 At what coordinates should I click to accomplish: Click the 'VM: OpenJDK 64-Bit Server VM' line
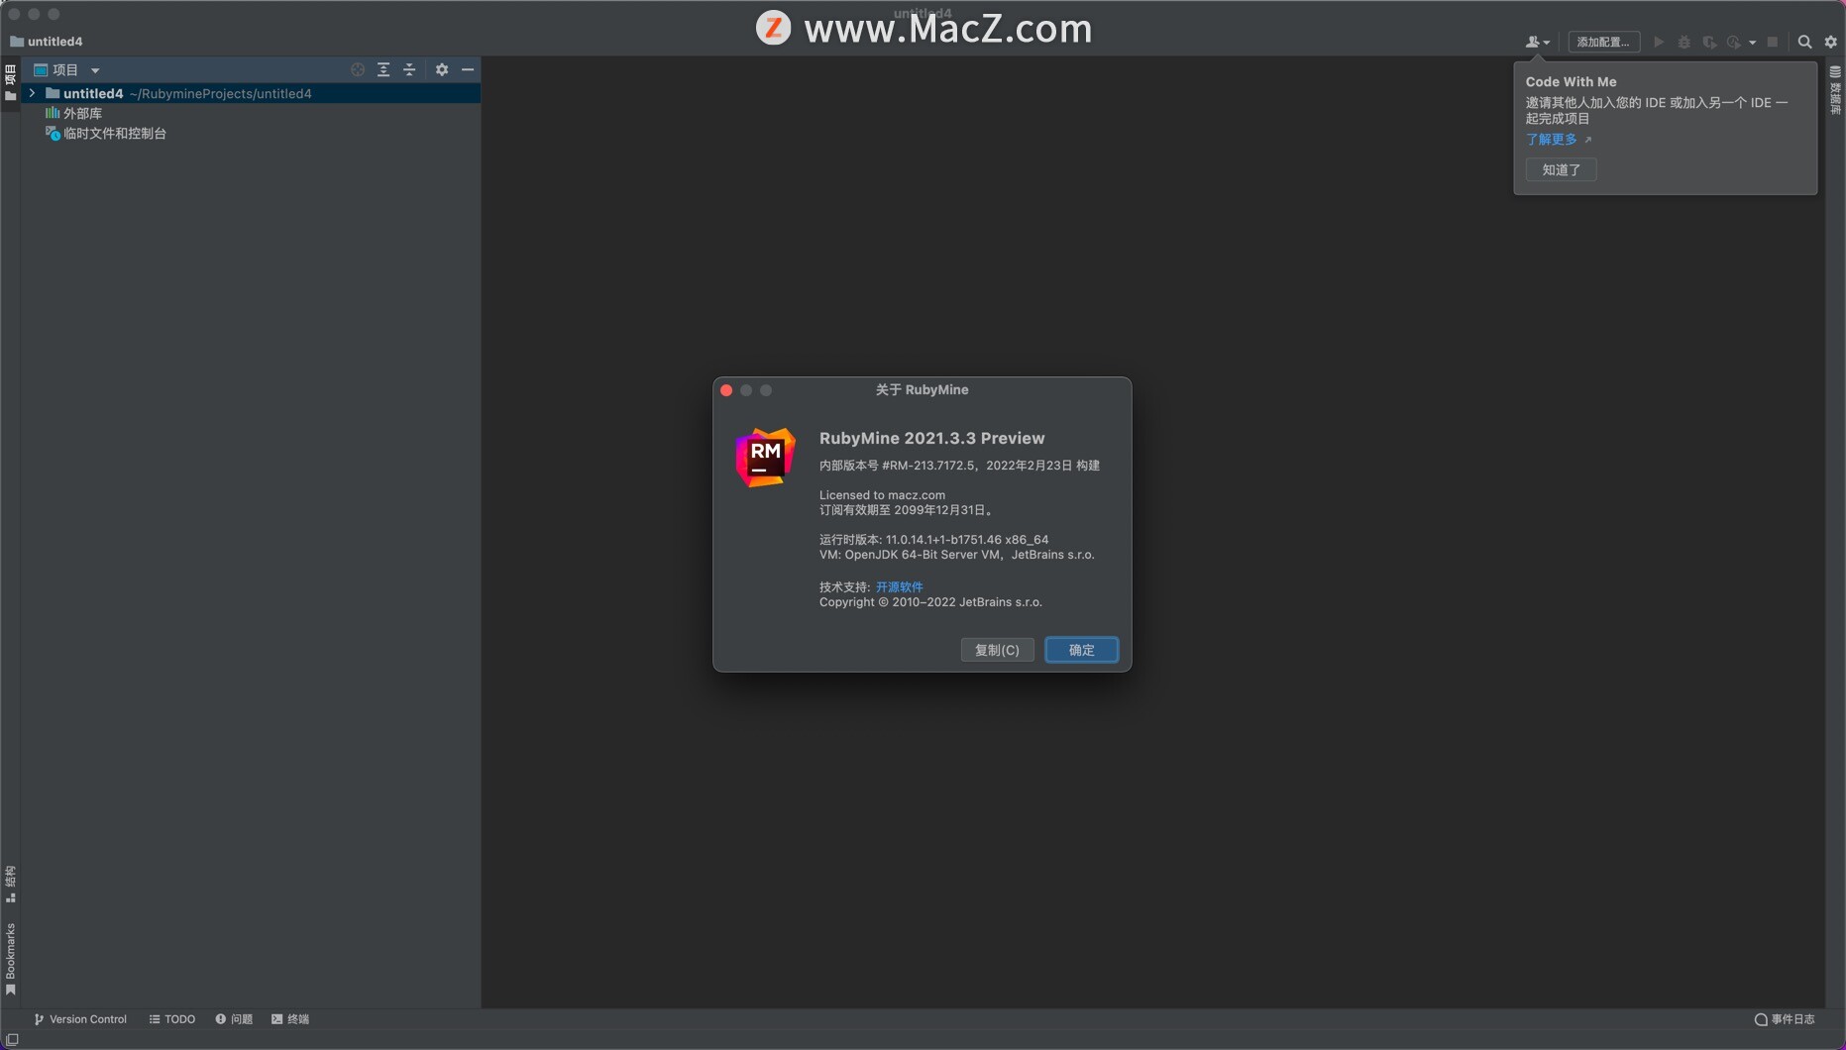point(956,555)
